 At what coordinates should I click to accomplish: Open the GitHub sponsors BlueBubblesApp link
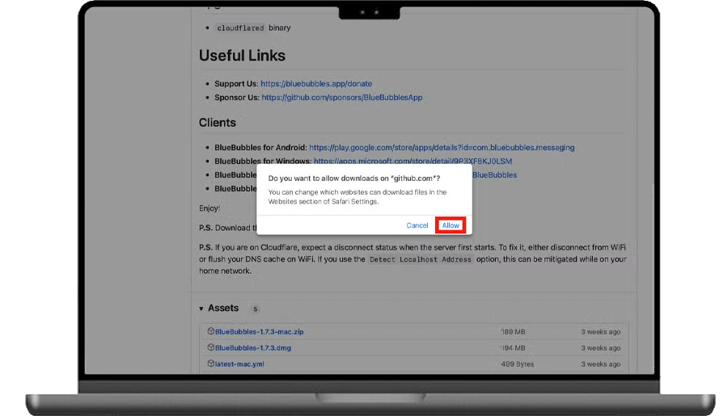pyautogui.click(x=341, y=98)
